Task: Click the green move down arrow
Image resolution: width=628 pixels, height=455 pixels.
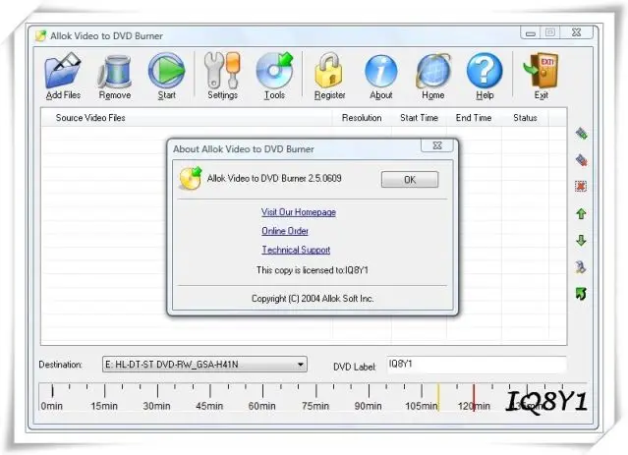Action: click(x=581, y=241)
